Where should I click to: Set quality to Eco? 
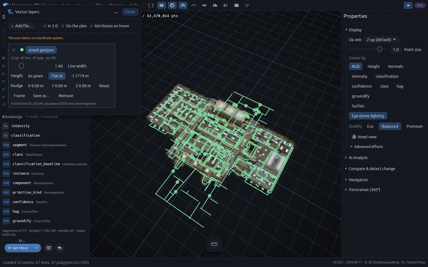point(370,126)
